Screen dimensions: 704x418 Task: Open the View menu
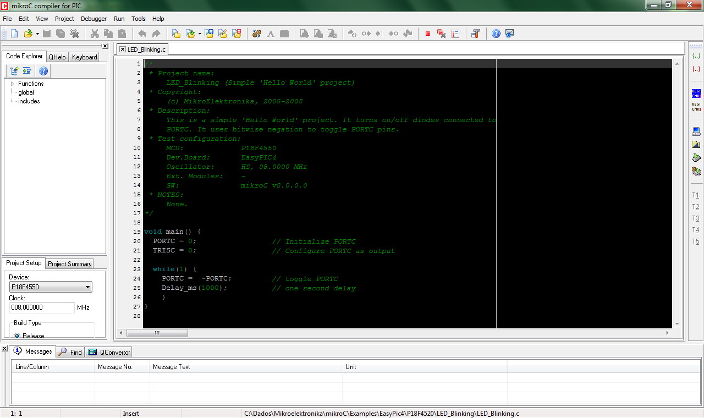(42, 19)
